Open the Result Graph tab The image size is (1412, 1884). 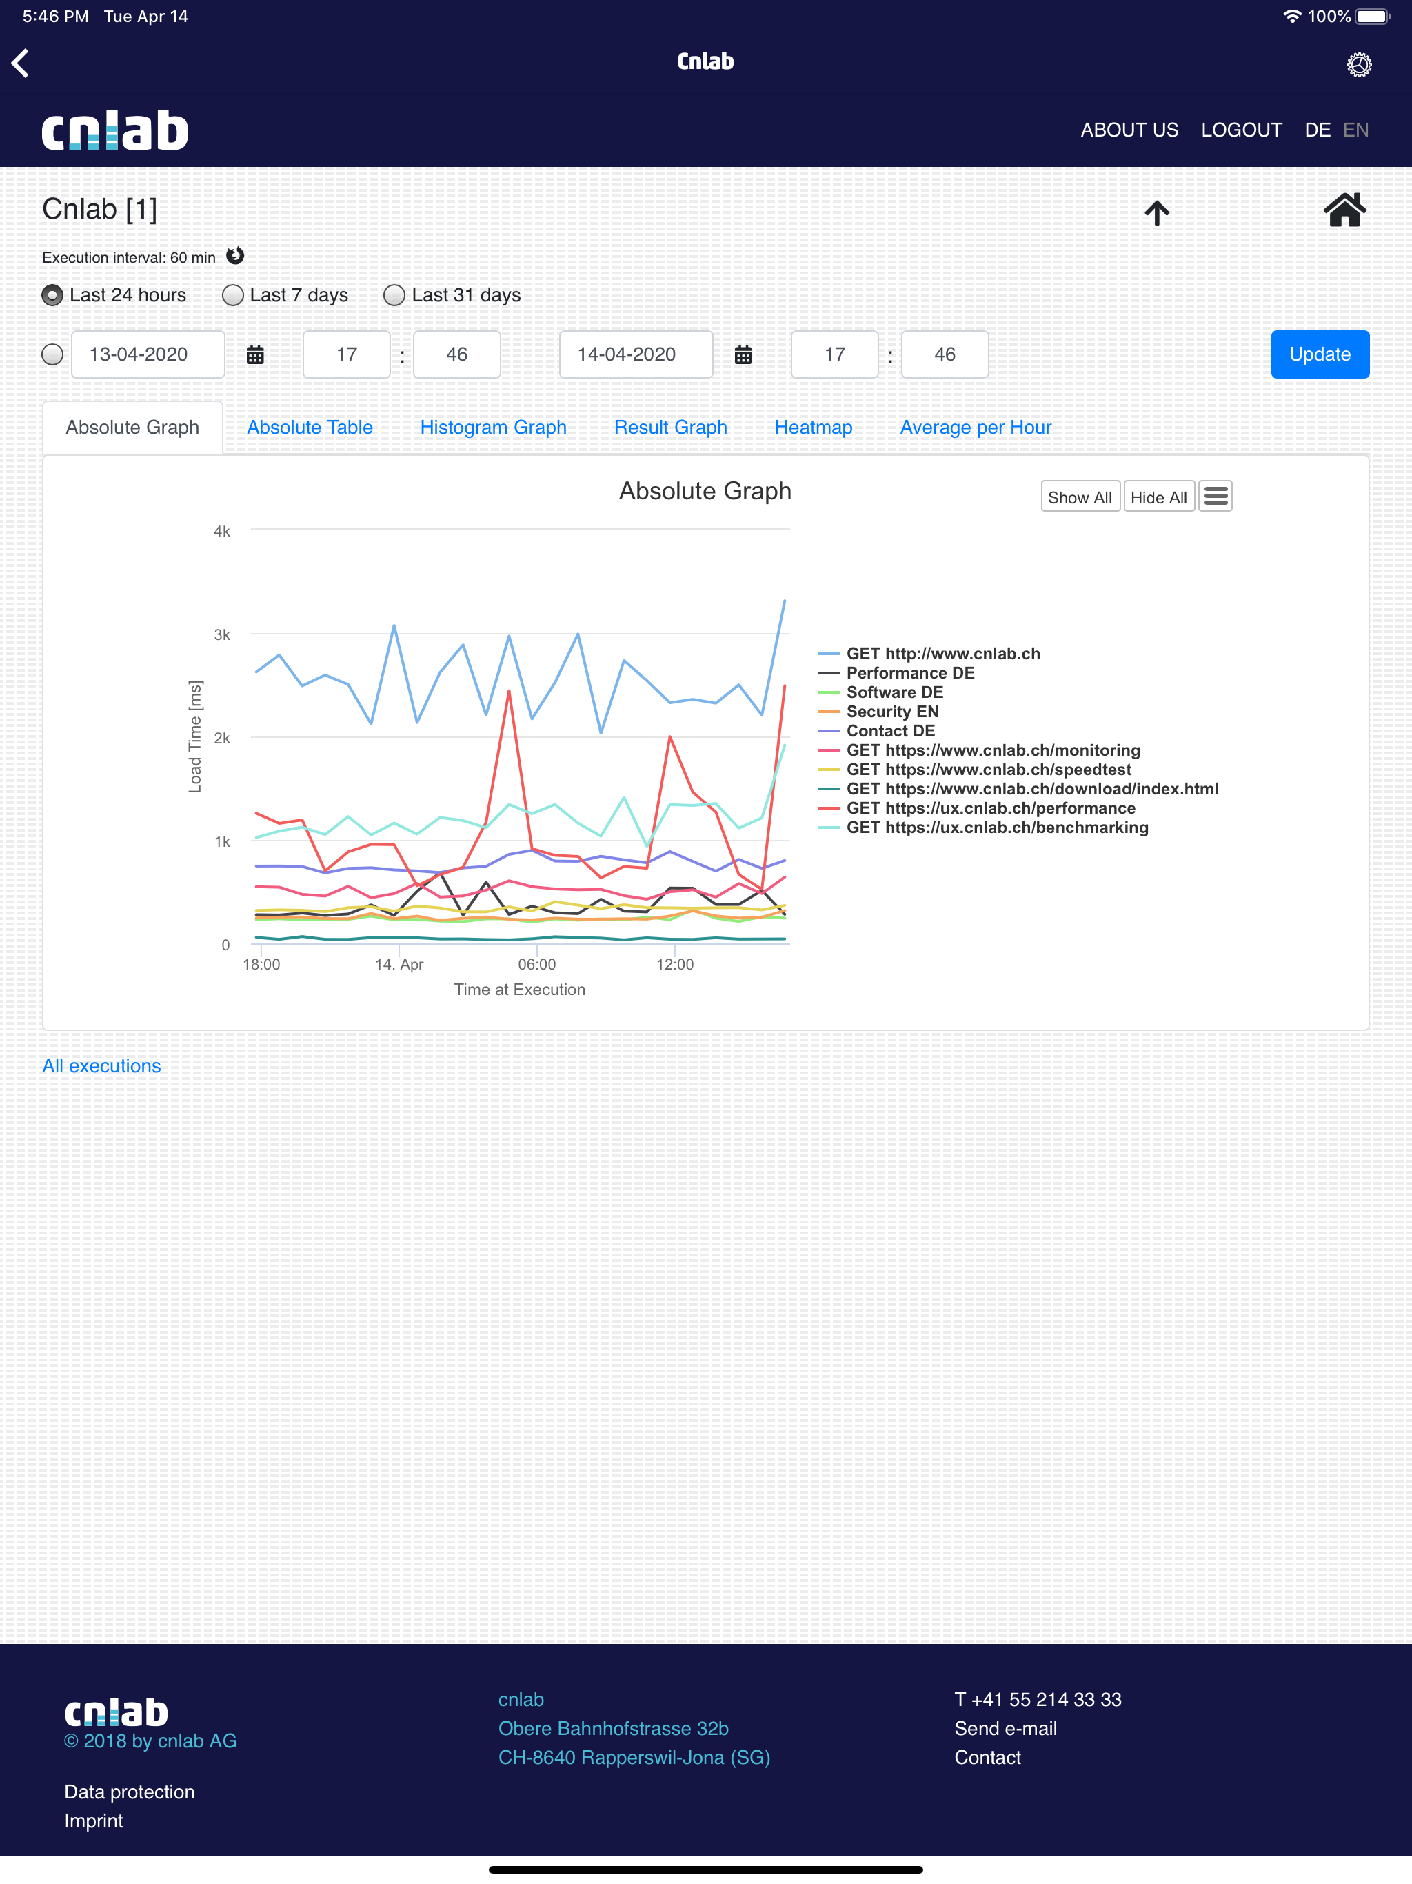pyautogui.click(x=671, y=428)
